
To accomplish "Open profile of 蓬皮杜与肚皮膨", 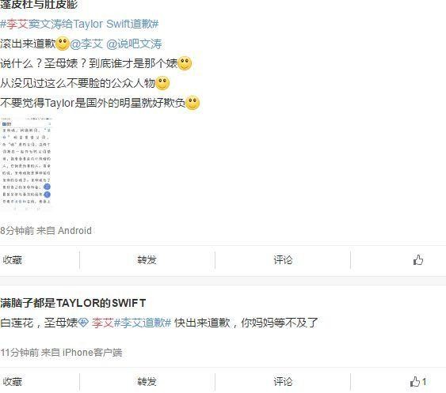I will (39, 5).
